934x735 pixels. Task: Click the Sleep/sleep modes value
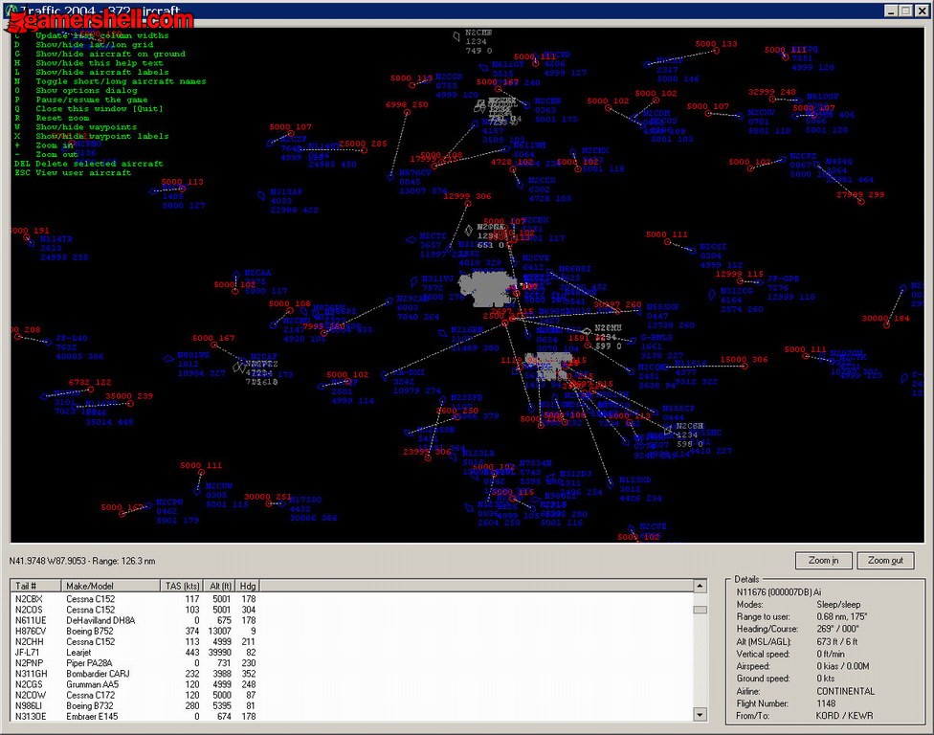click(x=838, y=604)
